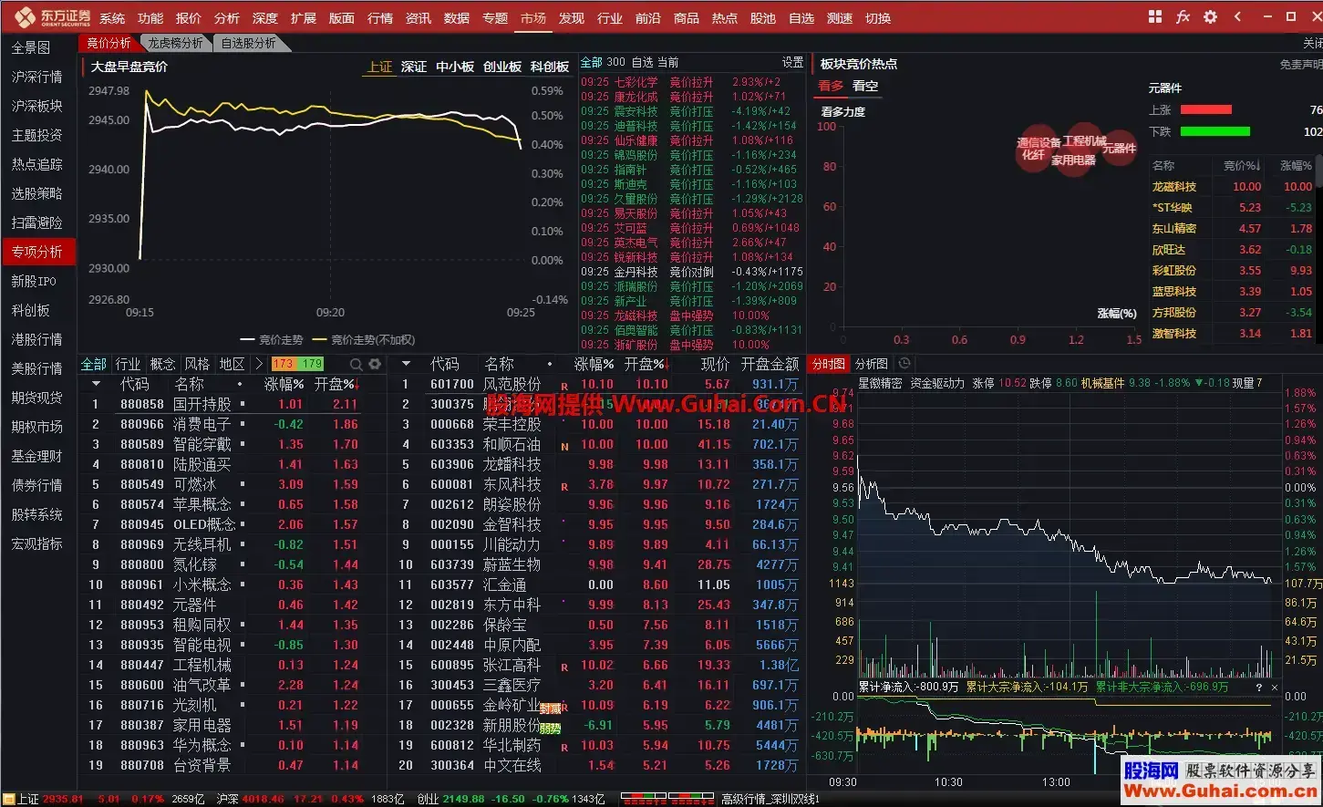The height and width of the screenshot is (807, 1323).
Task: Switch index to 创业板
Action: pyautogui.click(x=502, y=67)
